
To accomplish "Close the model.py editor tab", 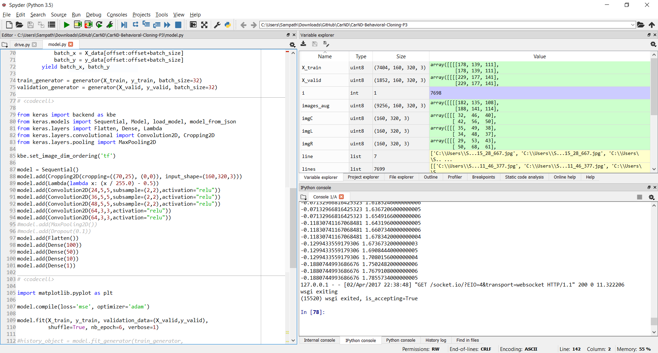I will [x=71, y=44].
